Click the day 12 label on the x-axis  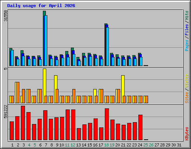[73, 145]
